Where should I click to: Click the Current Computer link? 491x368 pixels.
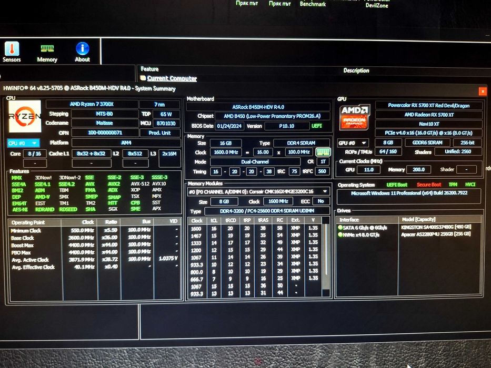point(172,78)
